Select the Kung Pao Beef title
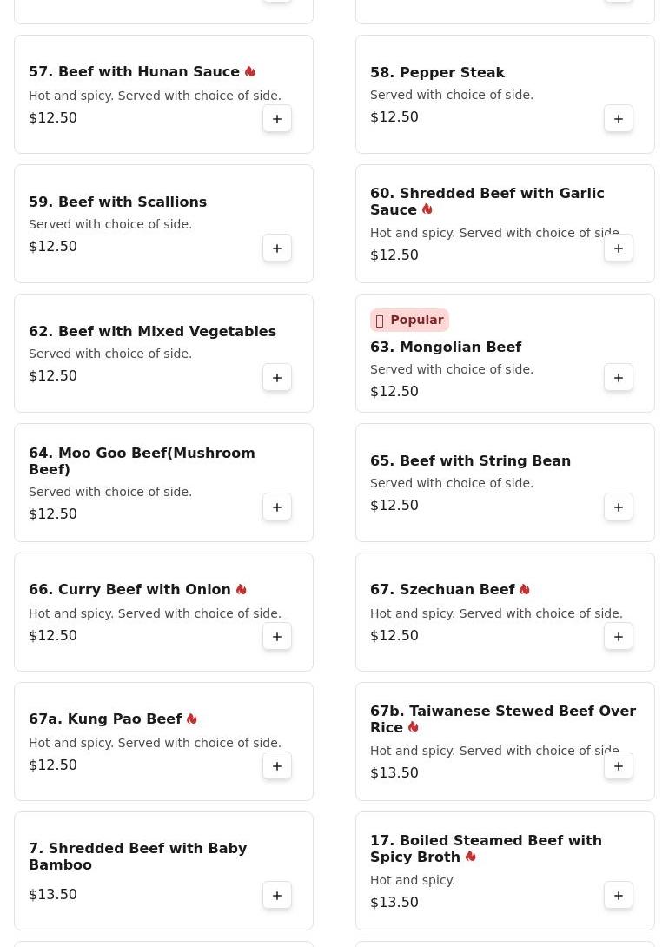 [105, 719]
